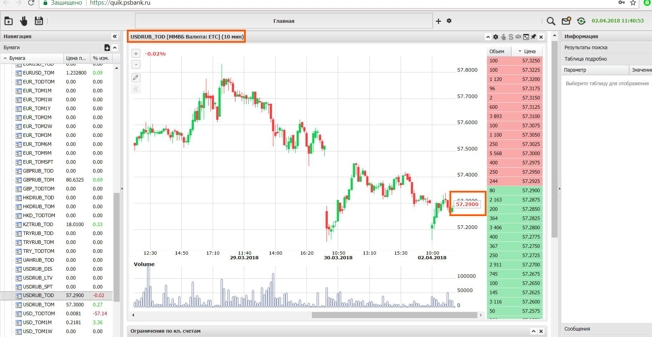Click the % изм. column header

pos(101,58)
